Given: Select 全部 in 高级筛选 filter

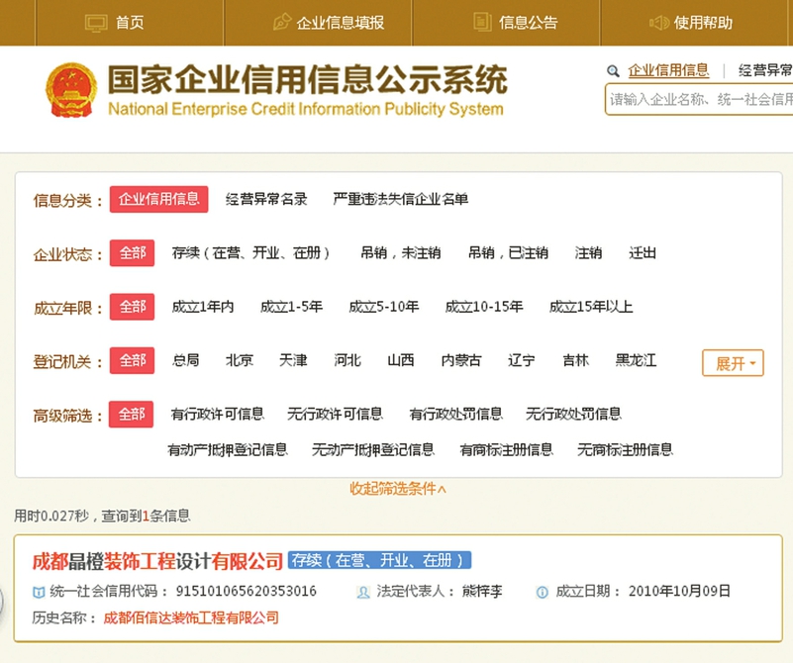Looking at the screenshot, I should coord(131,415).
